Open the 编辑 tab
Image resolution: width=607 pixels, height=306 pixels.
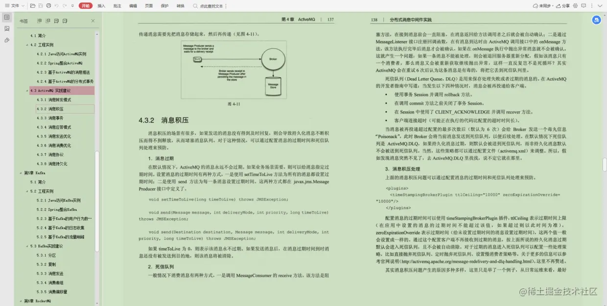click(x=133, y=6)
